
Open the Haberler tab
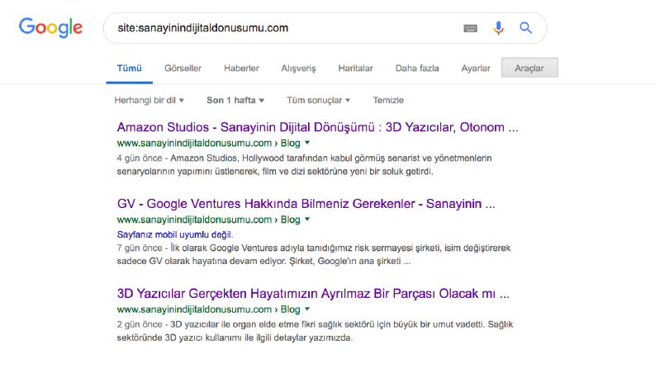[241, 68]
